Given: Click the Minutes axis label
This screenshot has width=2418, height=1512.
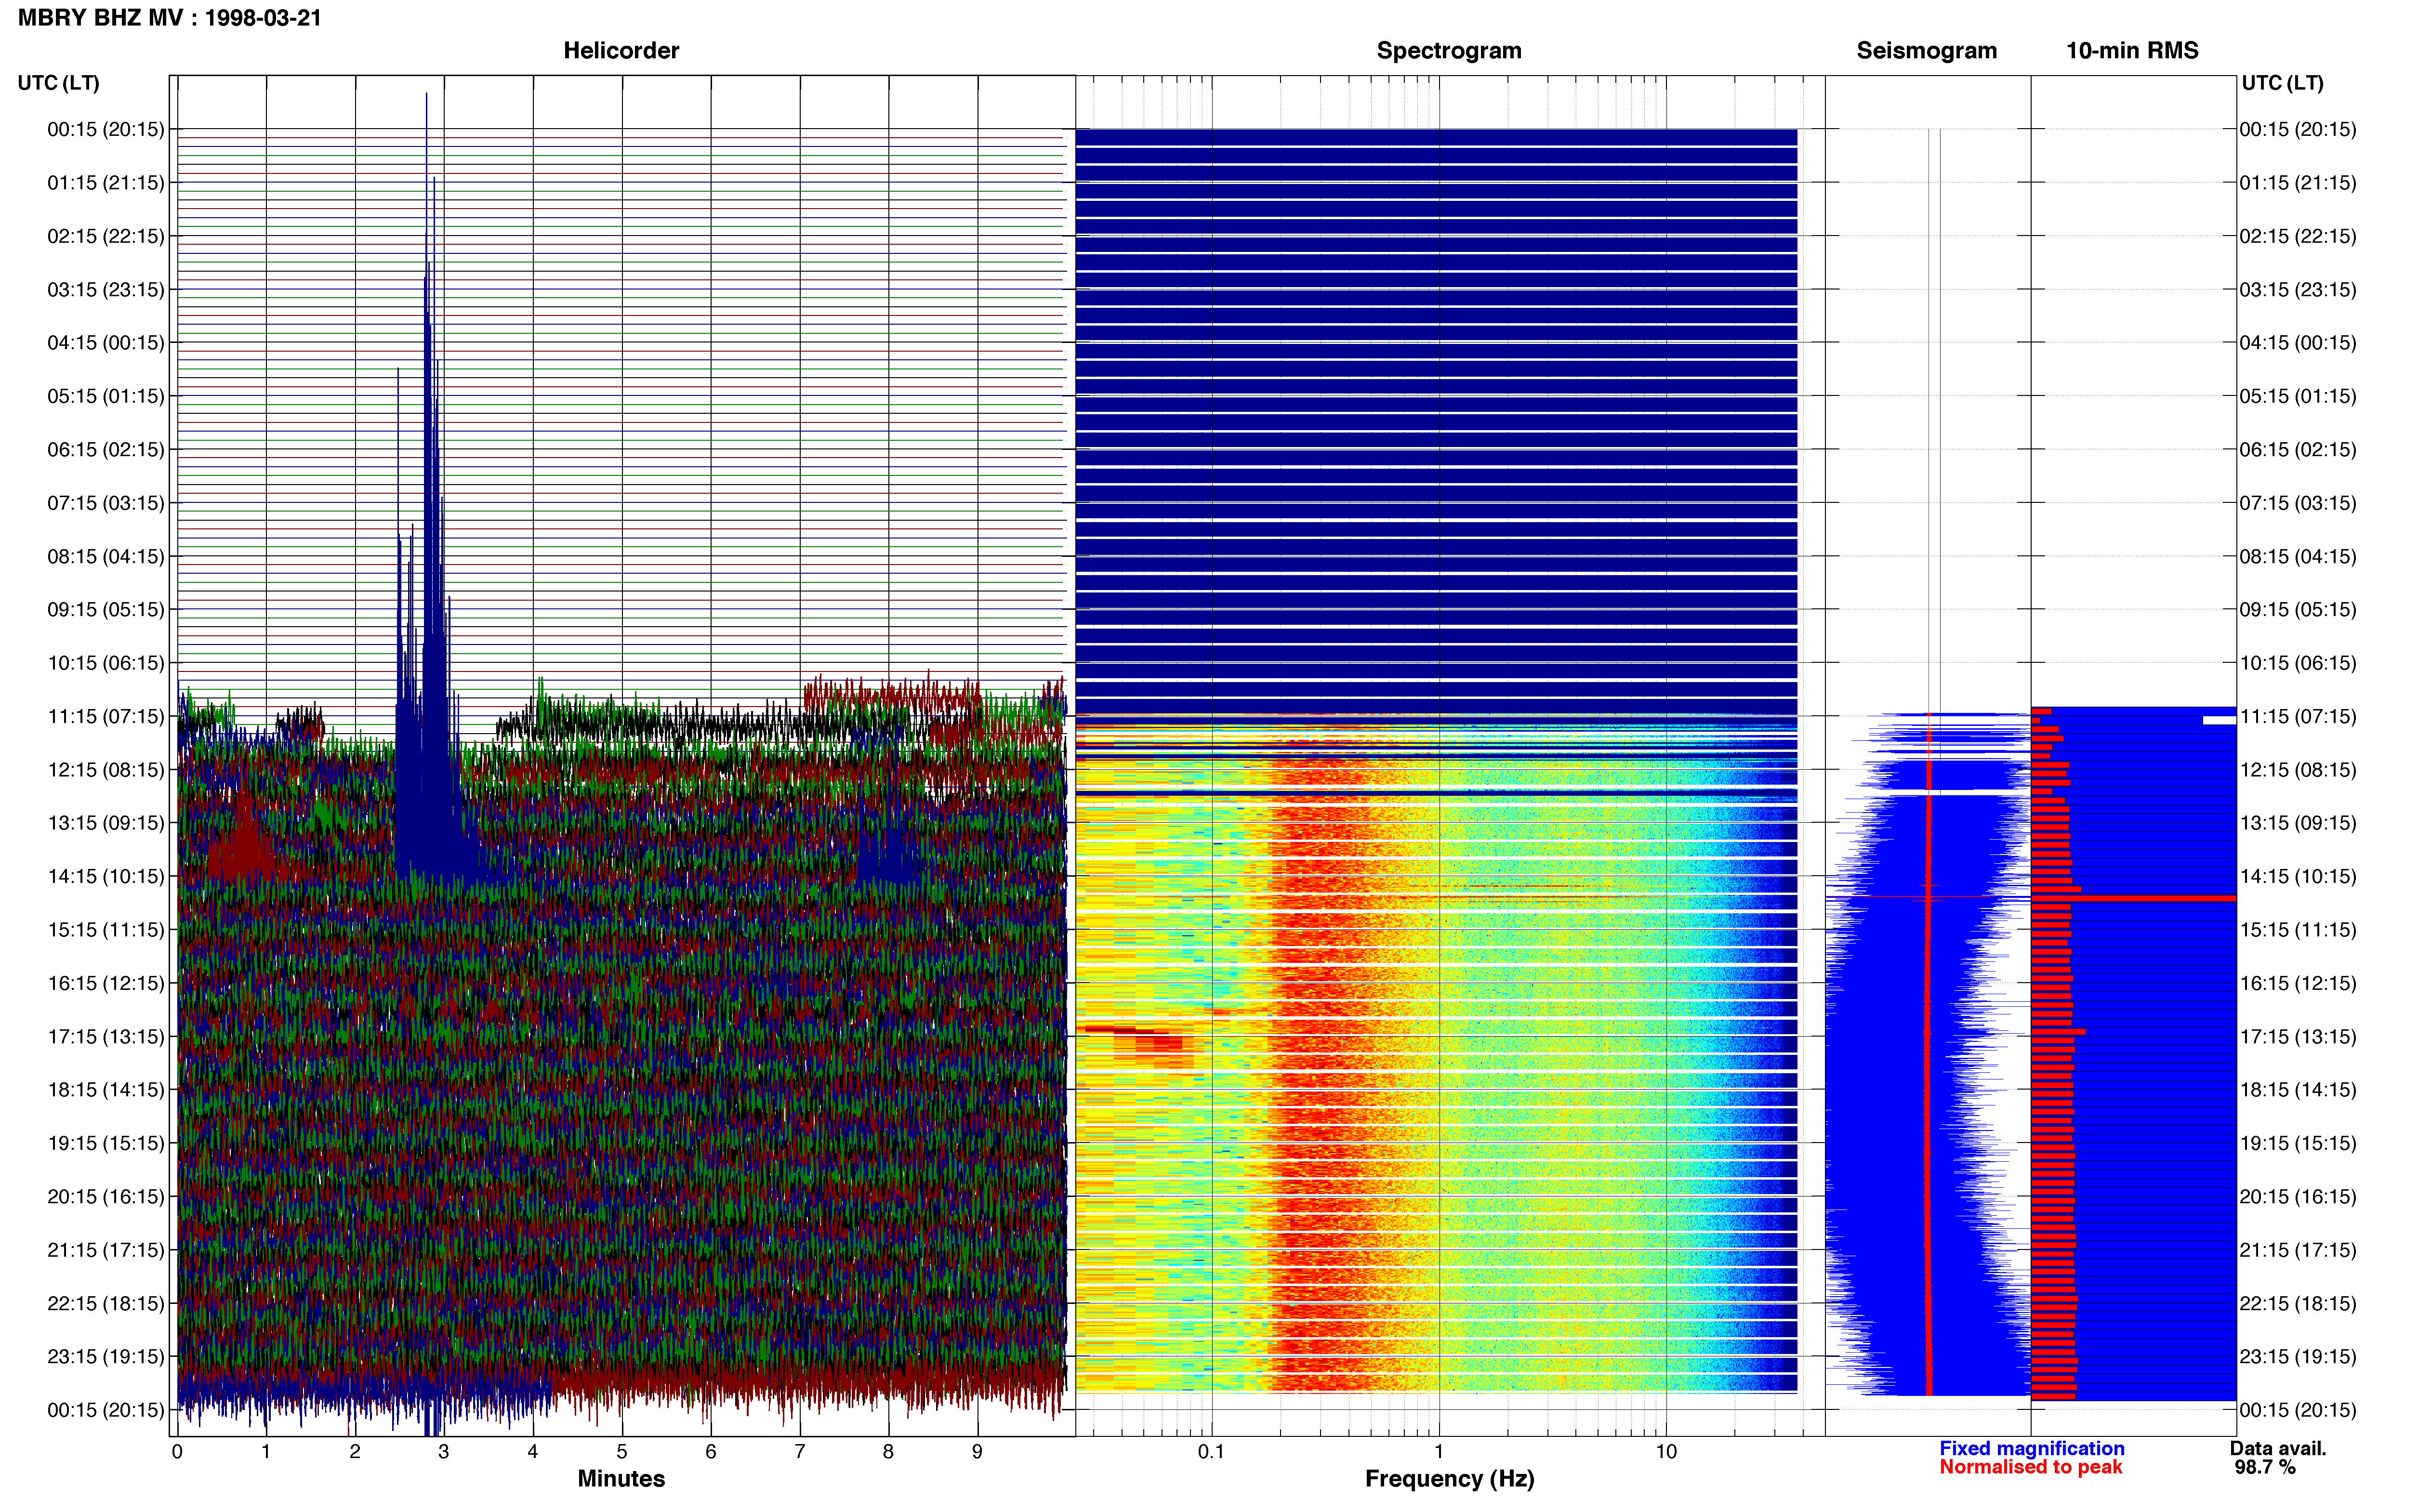Looking at the screenshot, I should click(621, 1479).
